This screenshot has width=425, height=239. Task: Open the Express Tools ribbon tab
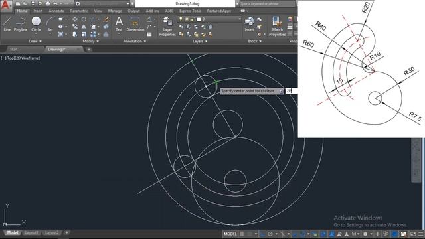tap(190, 11)
